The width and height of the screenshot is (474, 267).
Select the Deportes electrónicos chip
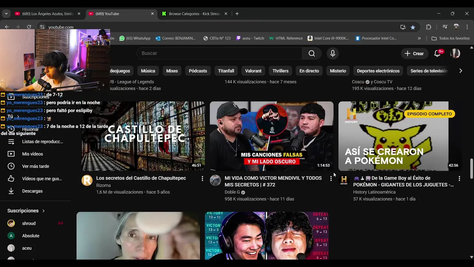coord(378,71)
